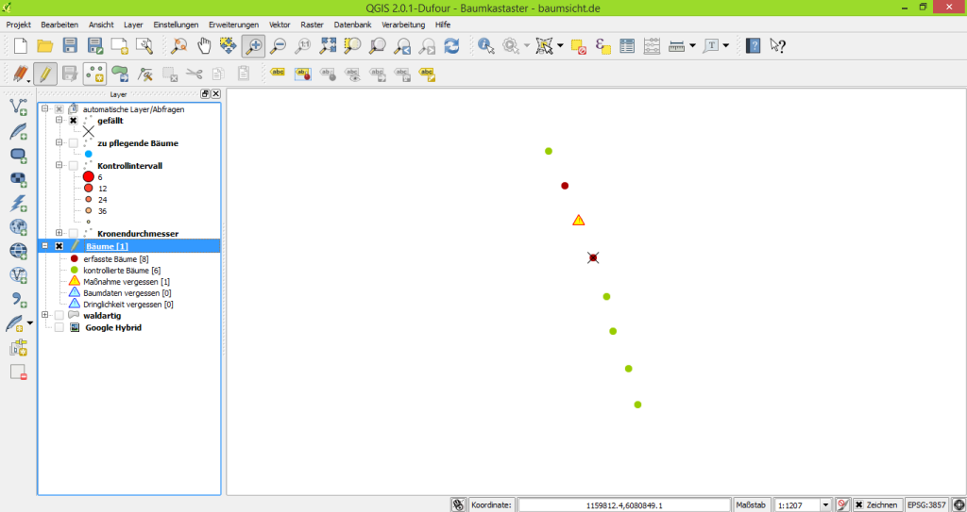Open the measure tool dropdown arrow
Image resolution: width=967 pixels, height=512 pixels.
pos(692,45)
